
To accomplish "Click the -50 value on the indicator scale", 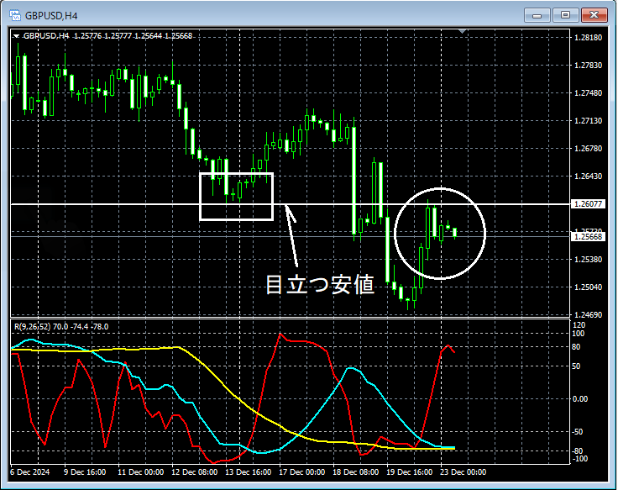I will click(578, 432).
